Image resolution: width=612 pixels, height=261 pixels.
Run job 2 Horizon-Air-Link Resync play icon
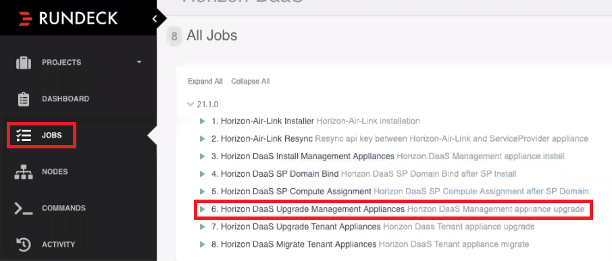click(x=202, y=139)
